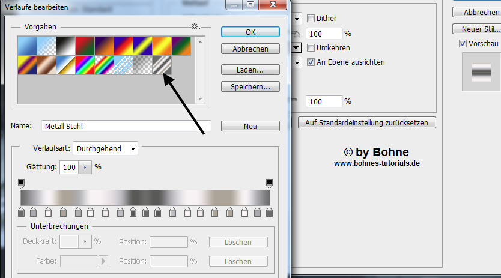
Task: Open the Vorgaben gear options menu
Action: pyautogui.click(x=195, y=26)
